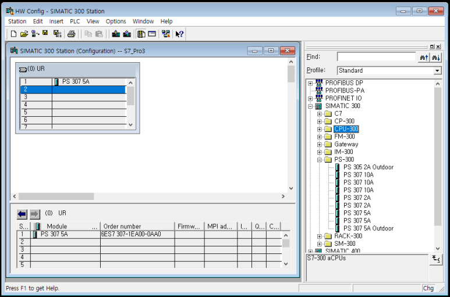Click the Module column header

[x=65, y=226]
